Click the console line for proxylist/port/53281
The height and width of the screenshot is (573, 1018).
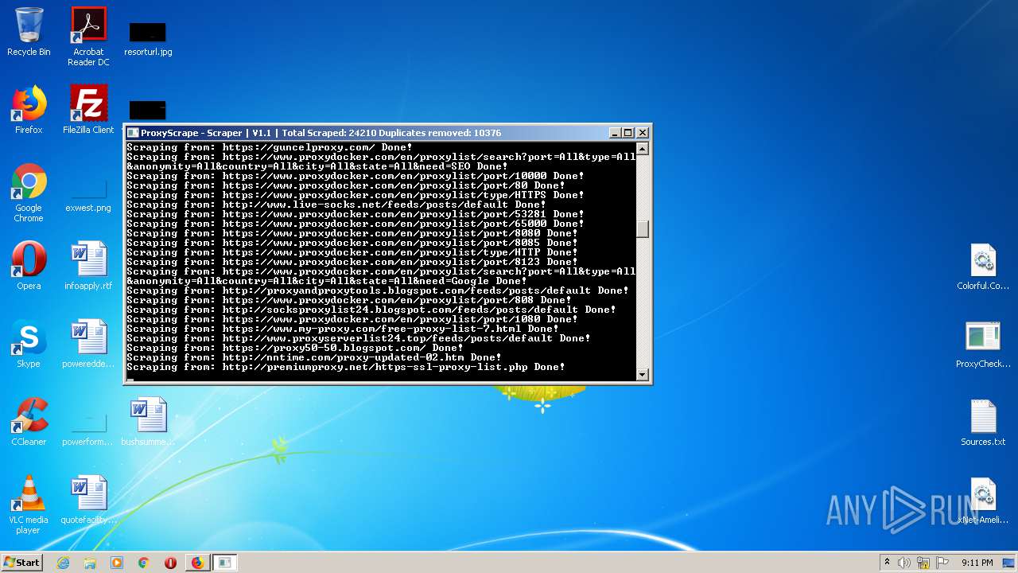[356, 214]
